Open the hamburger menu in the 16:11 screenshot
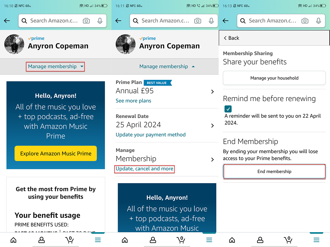 (x=209, y=240)
